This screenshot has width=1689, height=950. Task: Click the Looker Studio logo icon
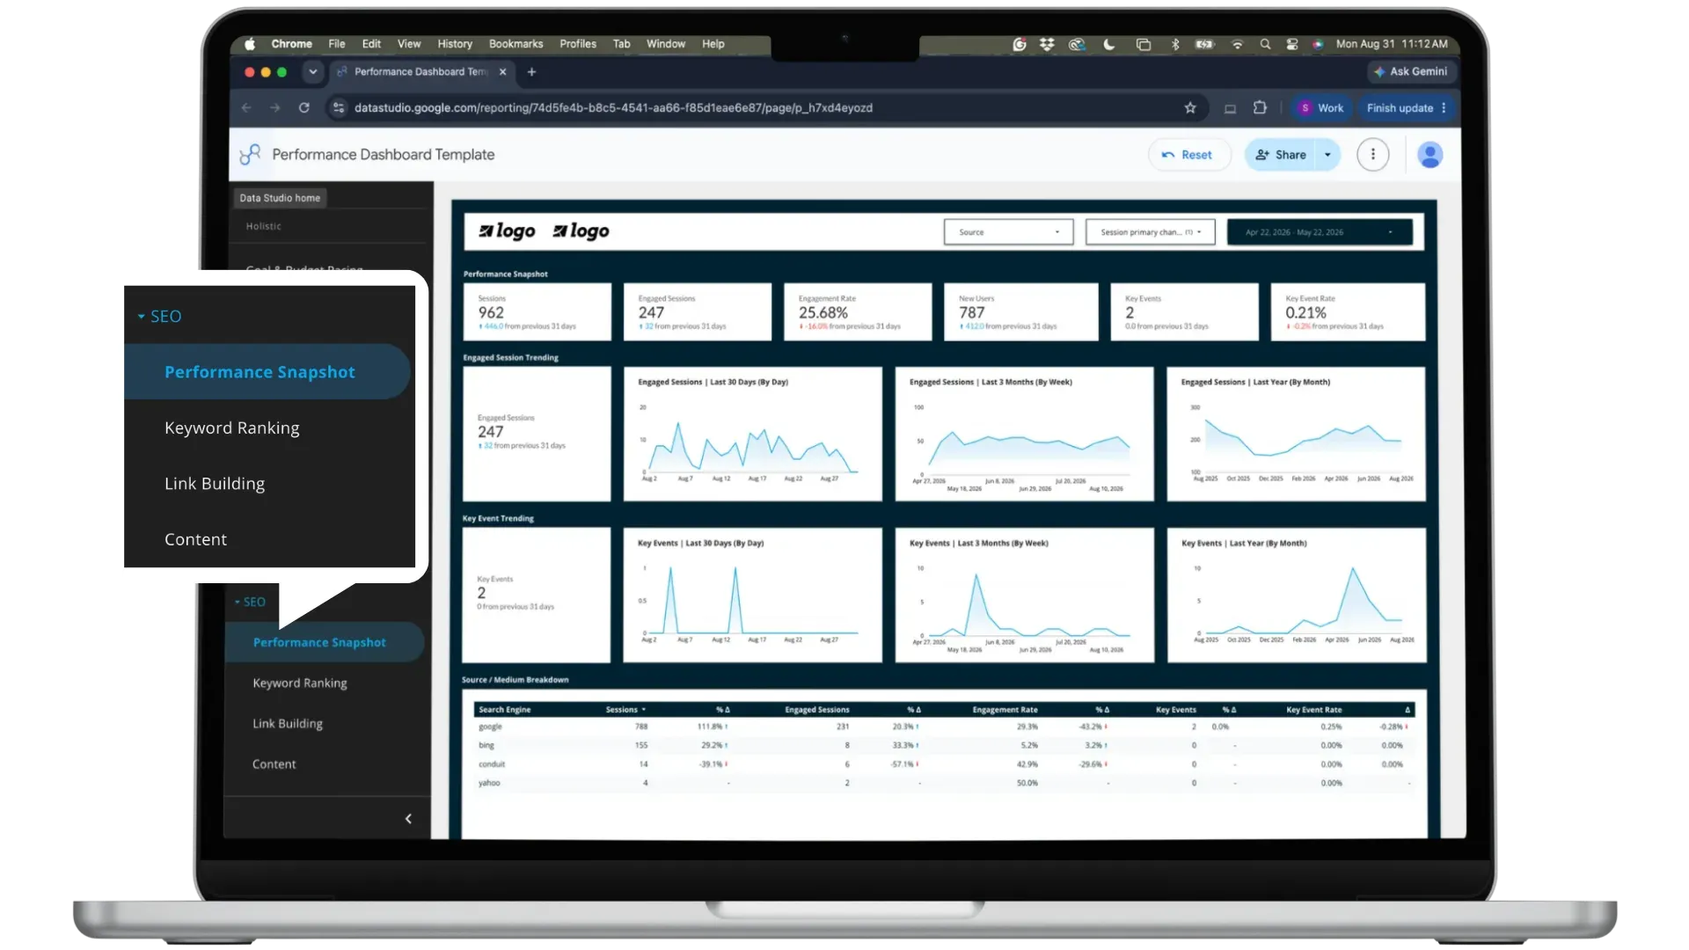[x=250, y=155]
